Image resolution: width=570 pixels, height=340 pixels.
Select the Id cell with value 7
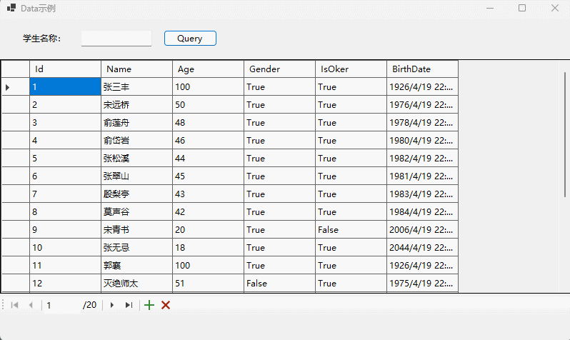(65, 194)
